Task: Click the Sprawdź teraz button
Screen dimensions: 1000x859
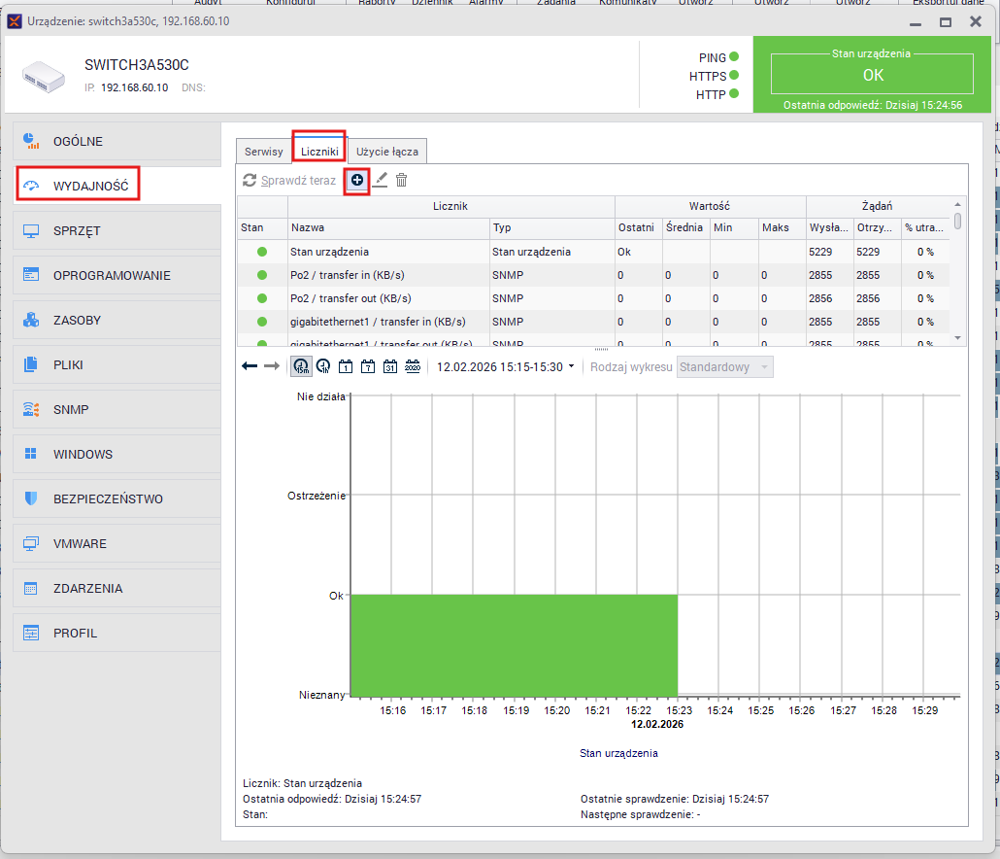Action: (289, 180)
